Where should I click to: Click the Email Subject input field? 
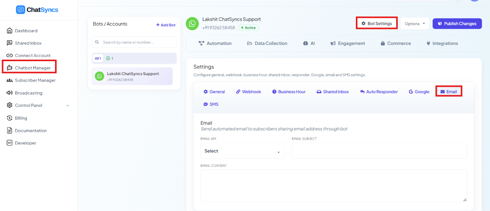(x=379, y=151)
